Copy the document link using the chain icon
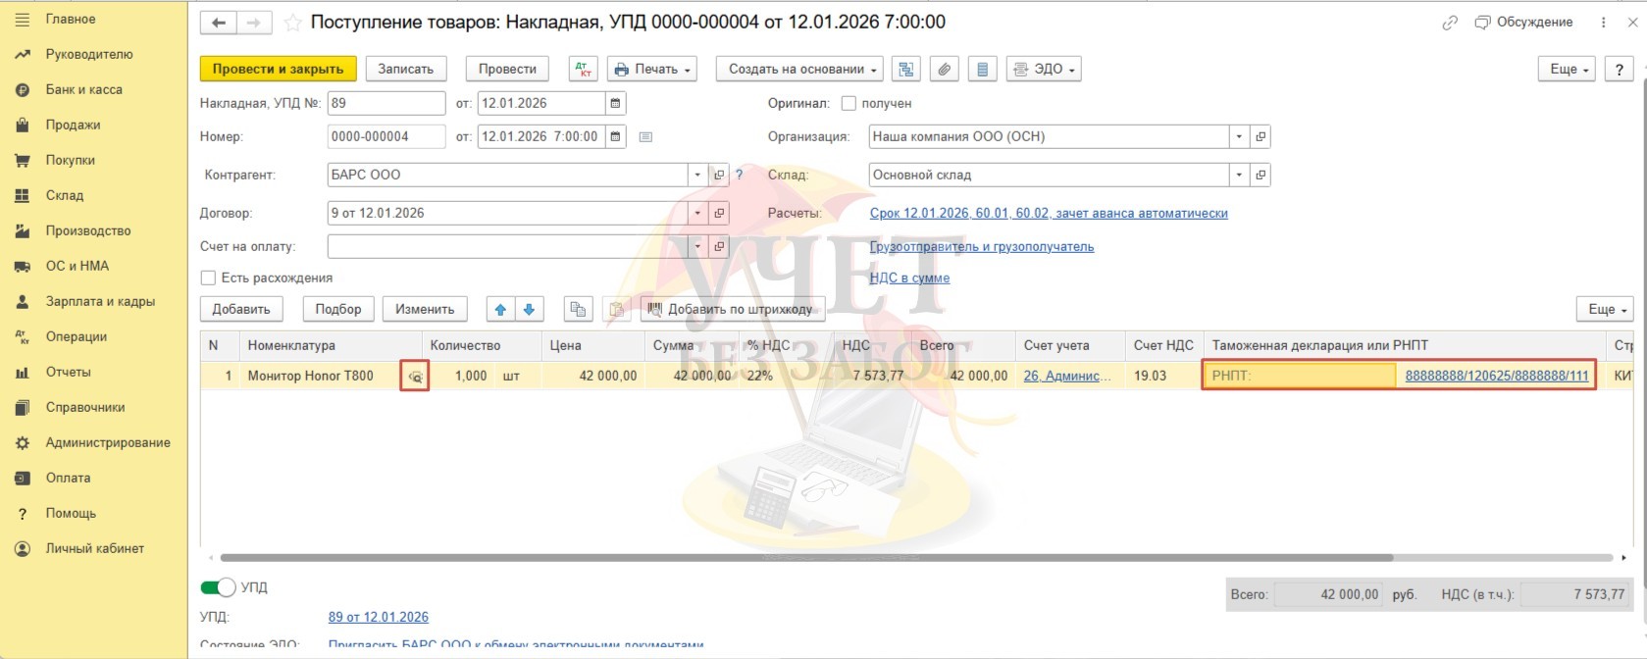Viewport: 1647px width, 659px height. pos(1450,23)
